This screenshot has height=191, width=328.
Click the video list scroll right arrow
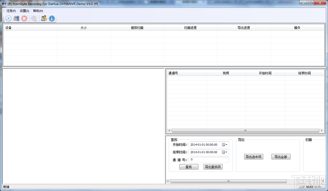coord(322,131)
